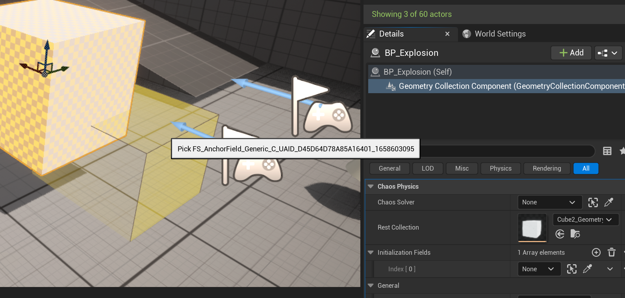Image resolution: width=625 pixels, height=298 pixels.
Task: Click the Index [0] eyedropper pick icon
Action: coord(588,269)
